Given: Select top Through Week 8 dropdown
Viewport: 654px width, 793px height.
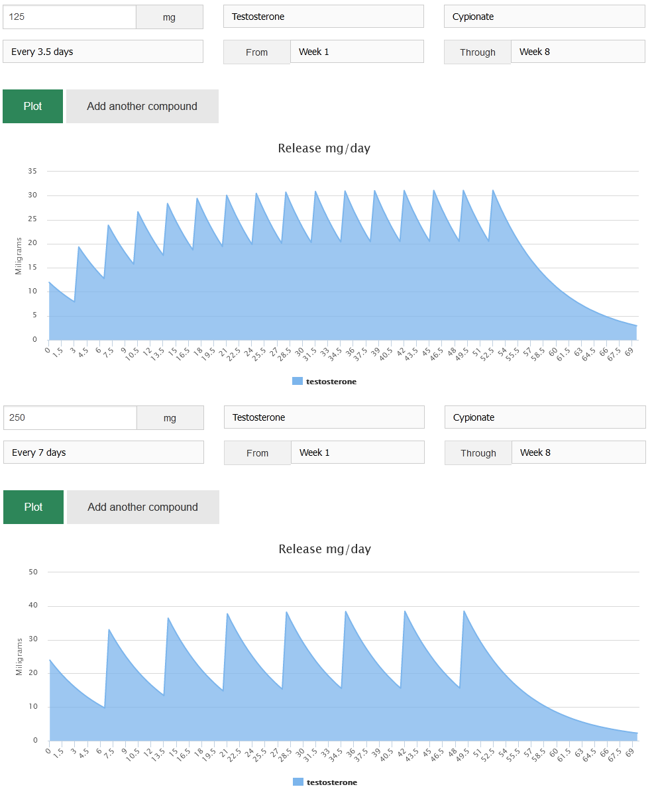Looking at the screenshot, I should click(x=577, y=52).
